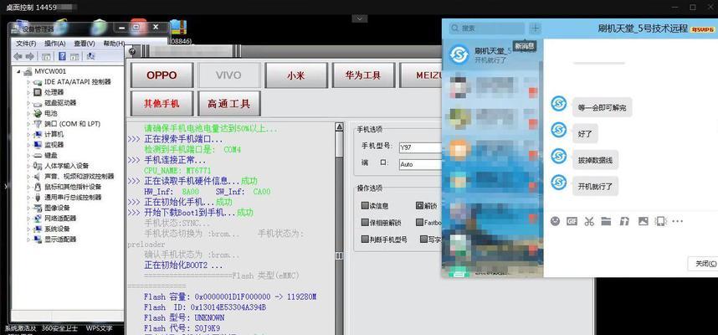Click the avatar beside message 拔掉数据线
This screenshot has width=718, height=335.
click(x=558, y=157)
